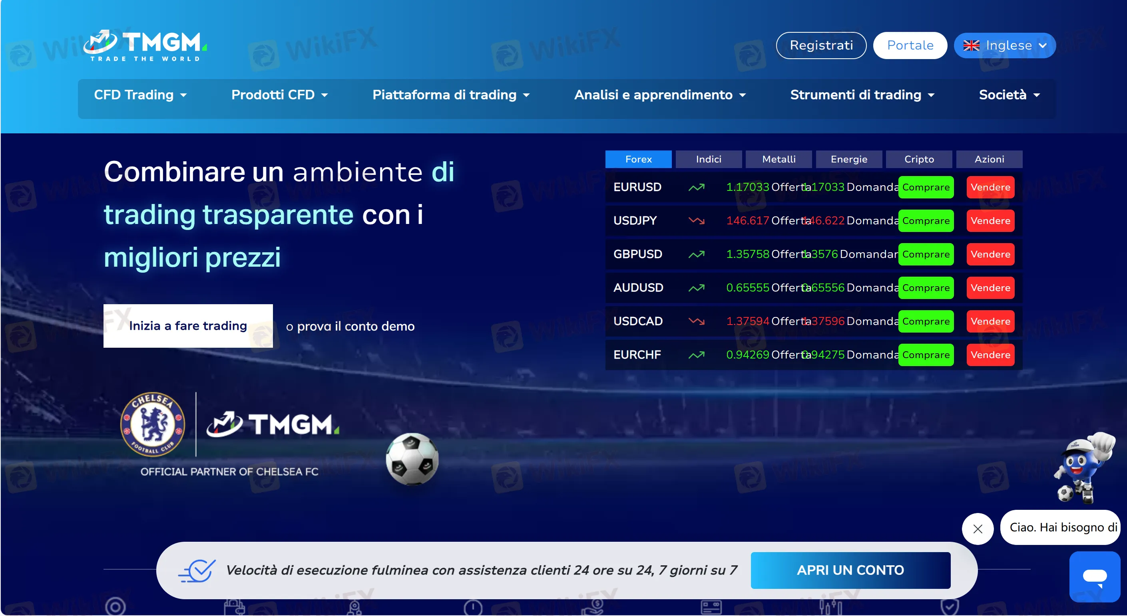Screen dimensions: 1127x616
Task: Open the blue chat widget icon
Action: (1094, 576)
